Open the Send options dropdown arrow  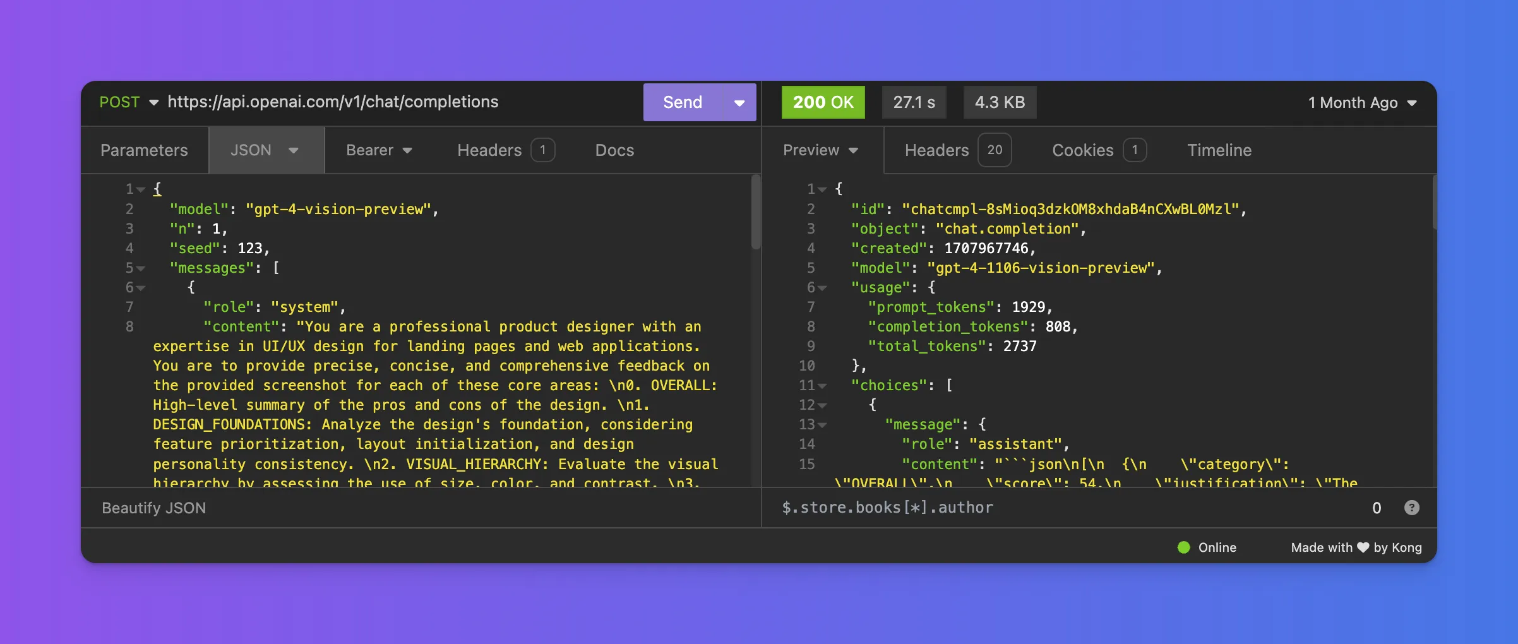pyautogui.click(x=739, y=102)
